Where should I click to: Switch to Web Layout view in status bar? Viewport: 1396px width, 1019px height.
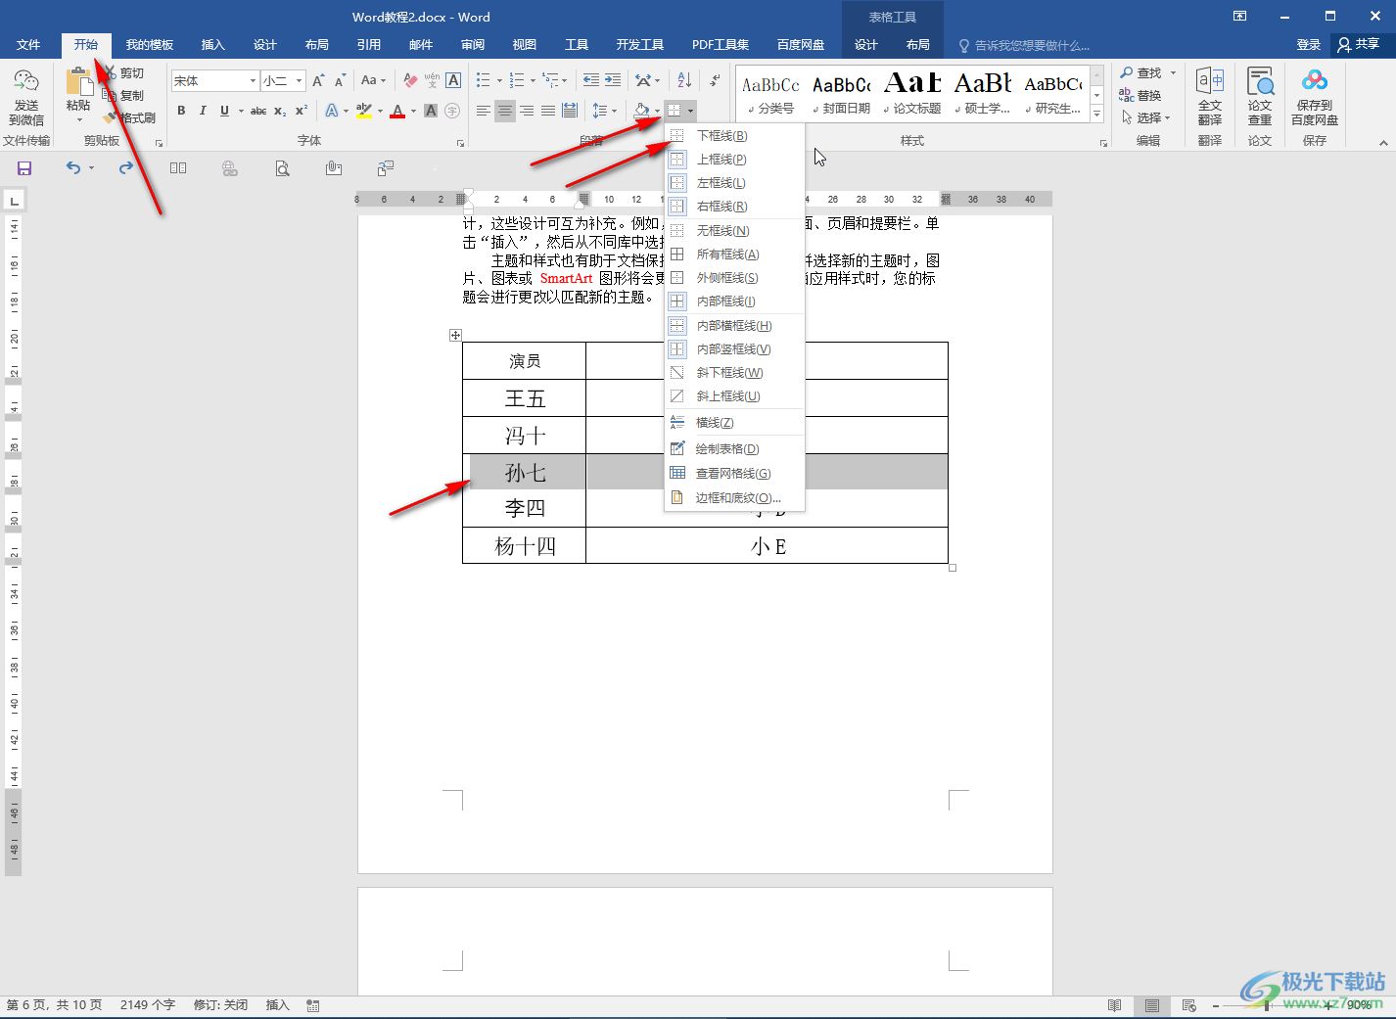pyautogui.click(x=1189, y=1005)
